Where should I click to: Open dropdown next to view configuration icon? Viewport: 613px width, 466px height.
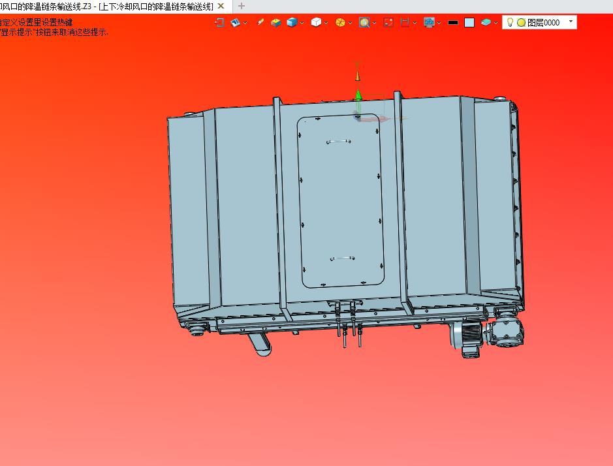point(245,23)
